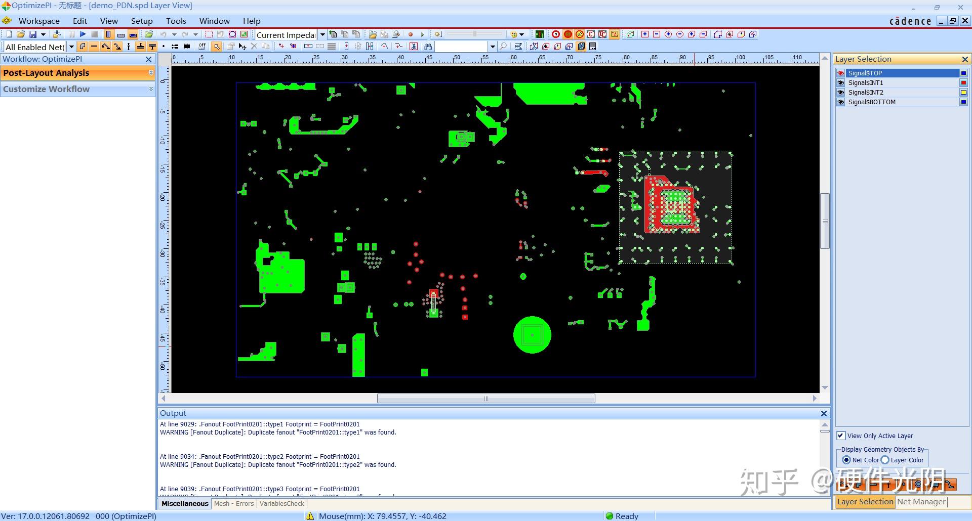Viewport: 972px width, 521px height.
Task: Select the Net Color radio button
Action: coord(846,460)
